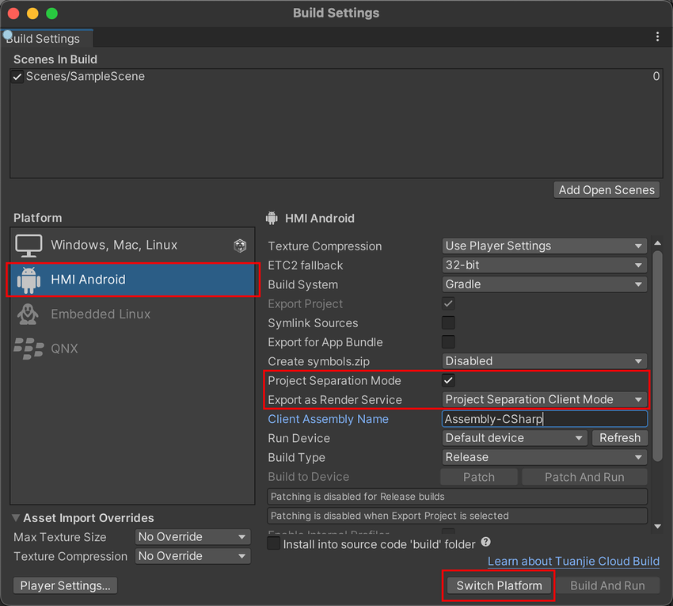Click help icon next to Install into source code
Viewport: 673px width, 606px height.
(485, 543)
